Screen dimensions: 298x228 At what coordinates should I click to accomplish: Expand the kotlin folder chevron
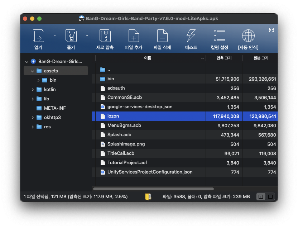(33, 90)
